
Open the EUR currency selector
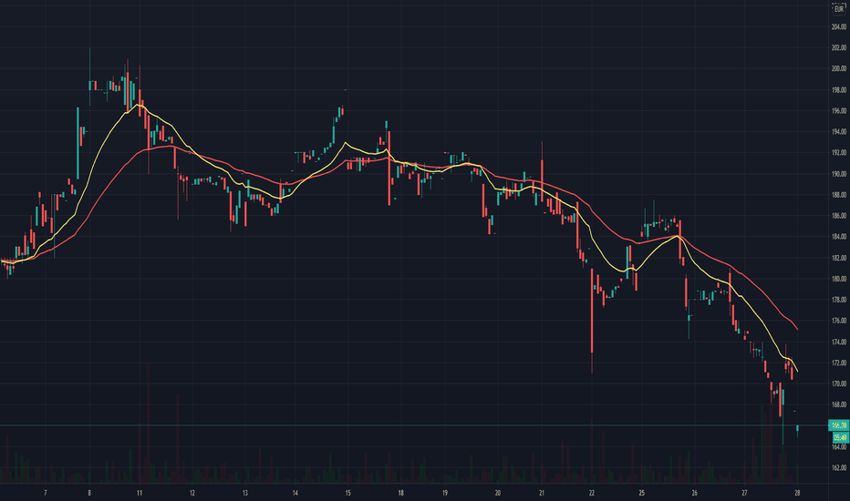coord(839,9)
